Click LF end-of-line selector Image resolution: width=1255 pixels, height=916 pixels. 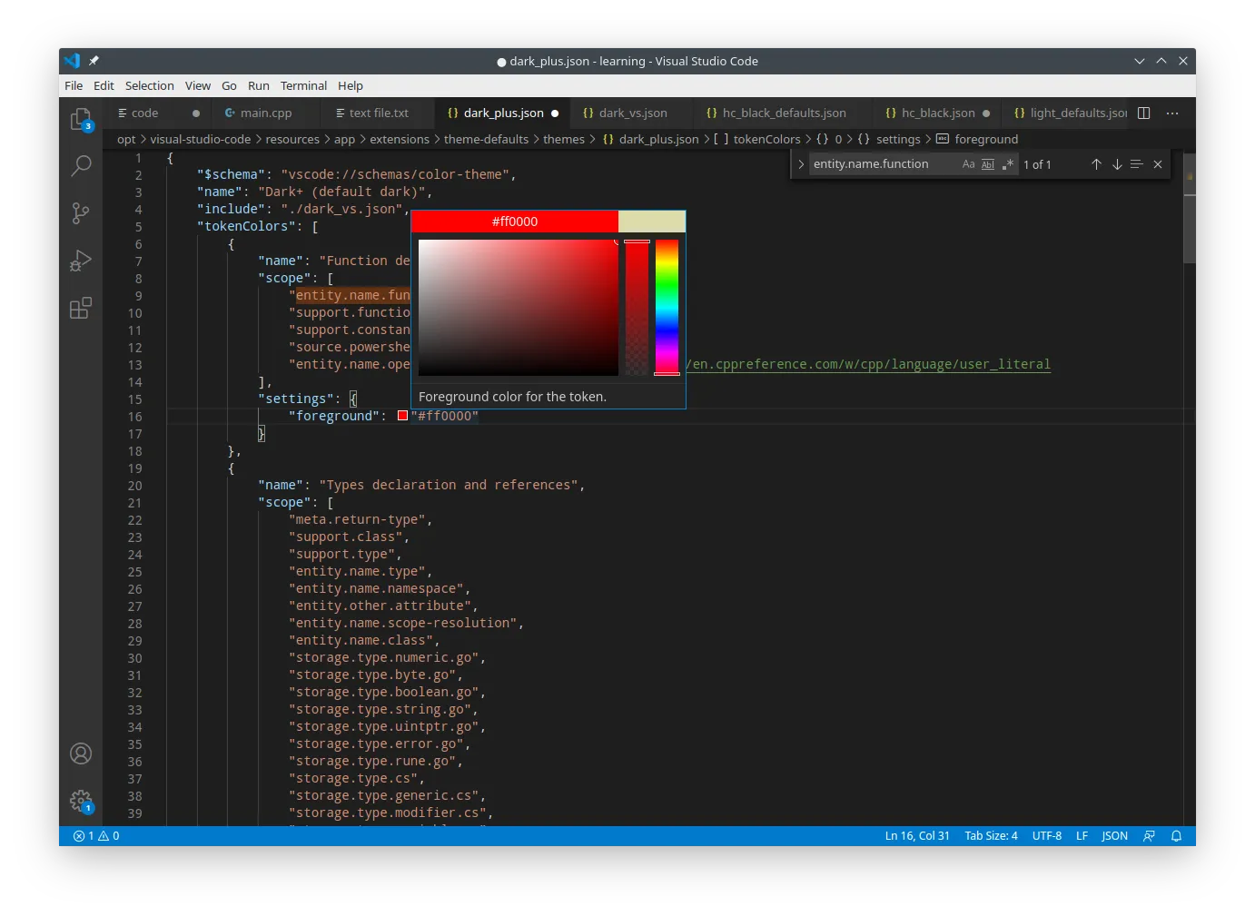[x=1082, y=836]
